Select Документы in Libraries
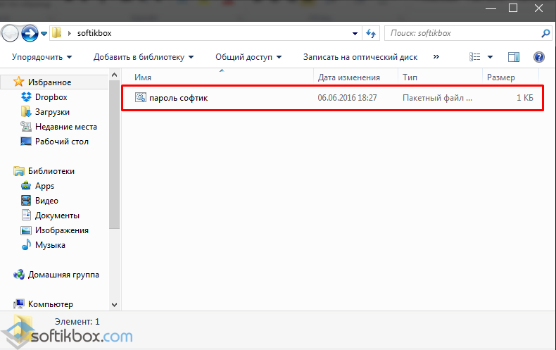The height and width of the screenshot is (350, 556). pos(57,215)
